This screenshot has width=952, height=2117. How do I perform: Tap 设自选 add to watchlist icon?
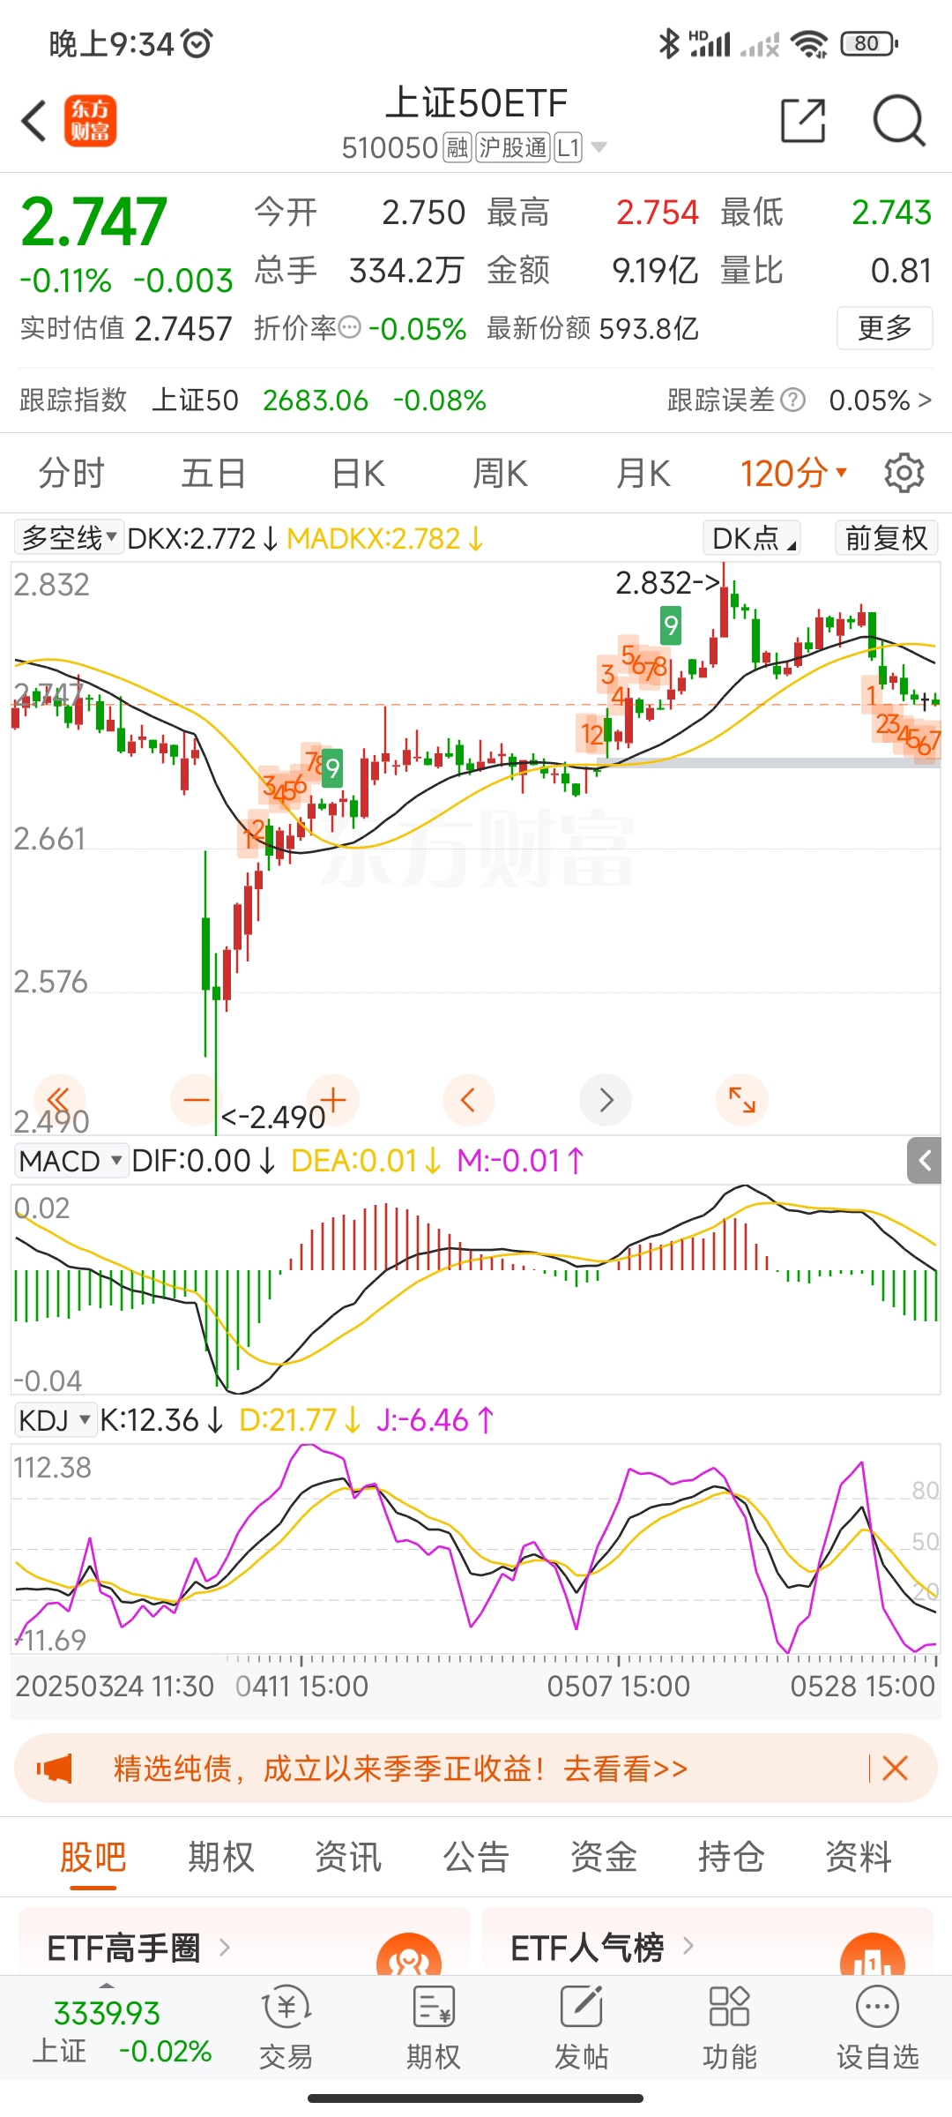[x=877, y=2028]
